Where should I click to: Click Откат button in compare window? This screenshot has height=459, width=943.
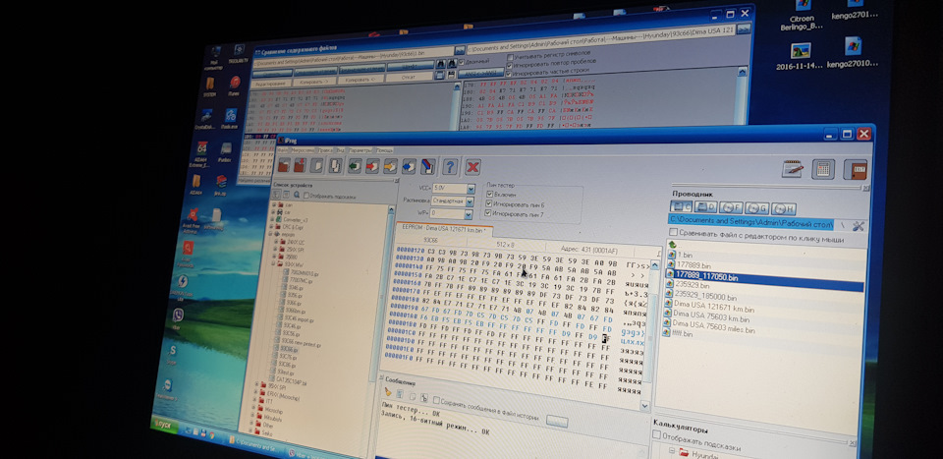point(409,77)
